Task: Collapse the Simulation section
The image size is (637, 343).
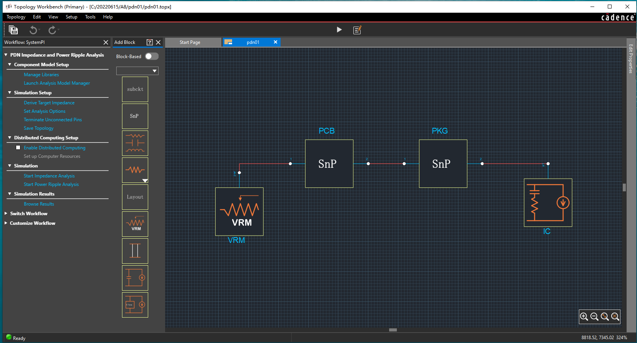Action: pos(10,166)
